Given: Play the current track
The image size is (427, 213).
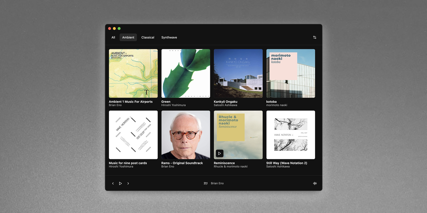Looking at the screenshot, I should [x=120, y=183].
